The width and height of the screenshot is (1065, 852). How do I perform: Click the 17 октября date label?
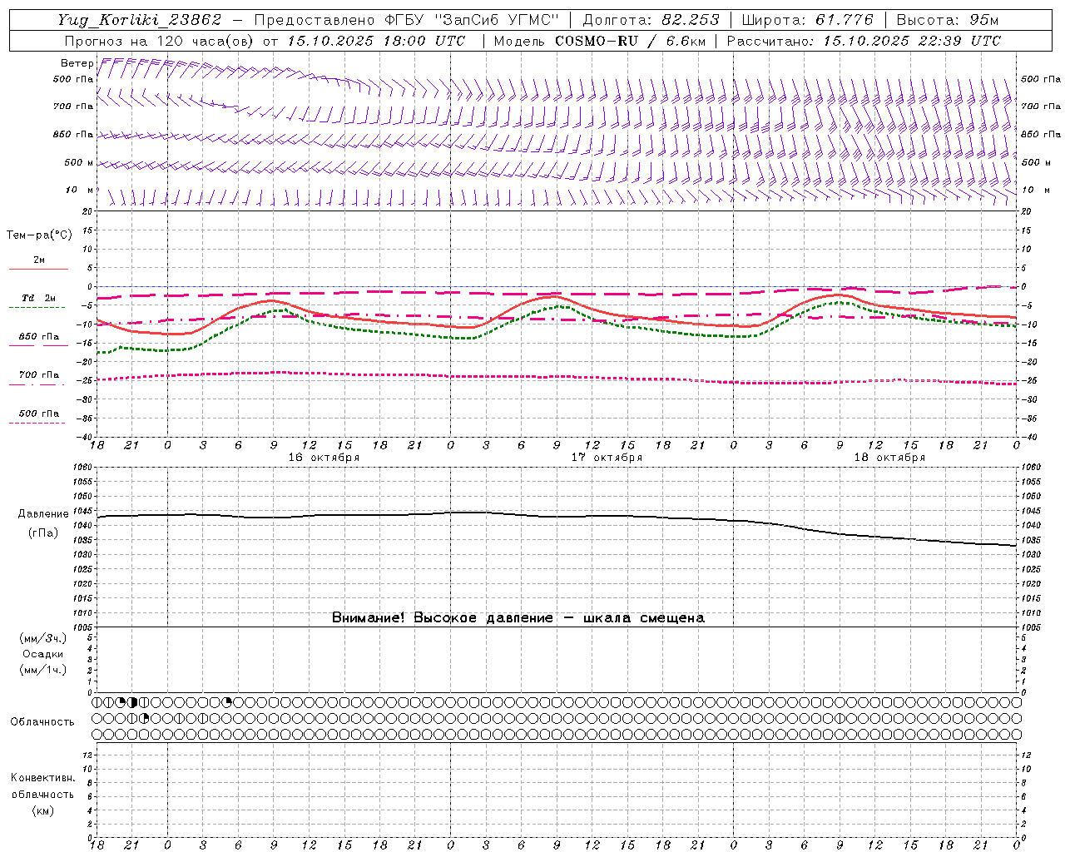(607, 458)
